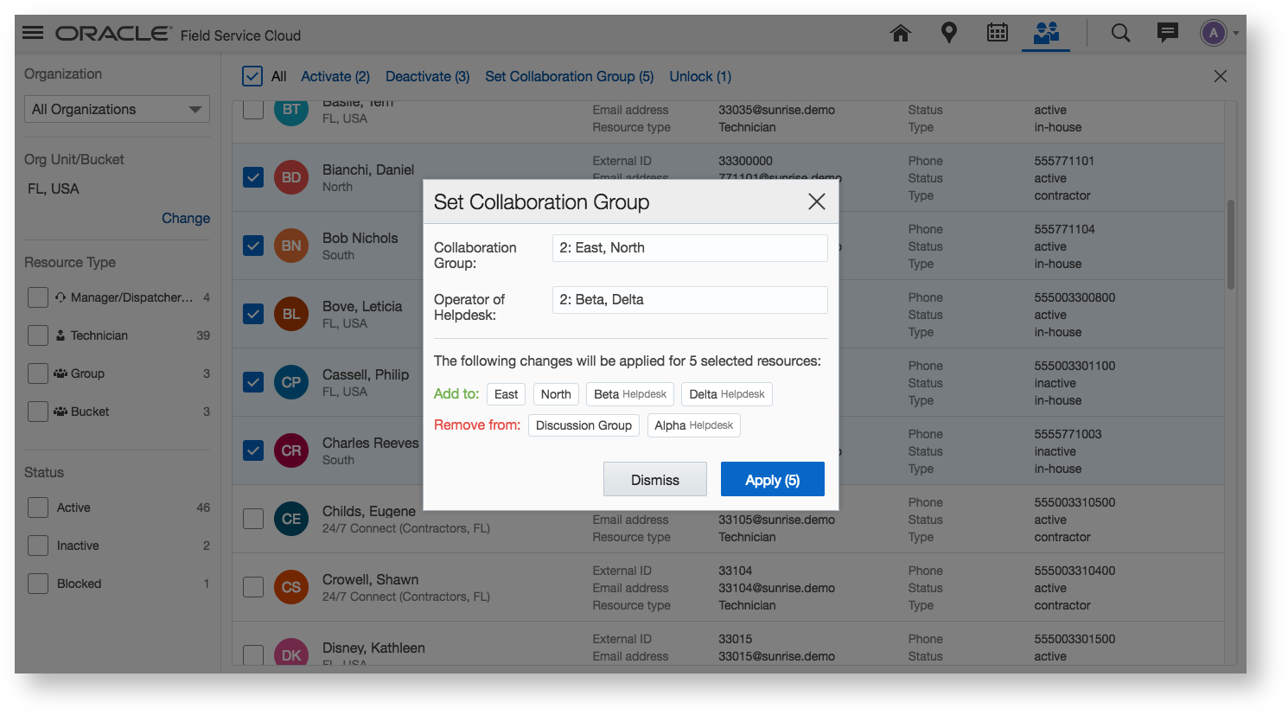
Task: Select the Activate (2) action
Action: [335, 76]
